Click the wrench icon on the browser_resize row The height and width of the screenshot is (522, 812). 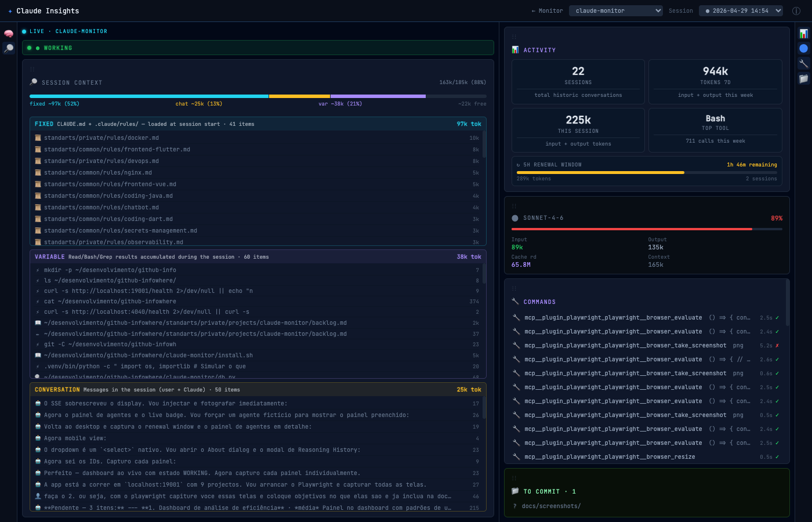[516, 457]
